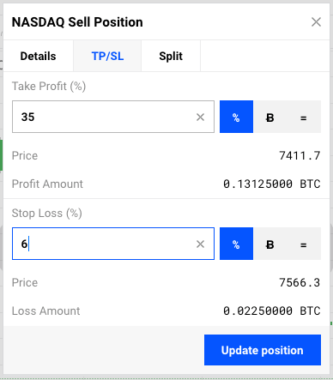The height and width of the screenshot is (380, 333).
Task: Switch to the Split tab
Action: tap(171, 56)
